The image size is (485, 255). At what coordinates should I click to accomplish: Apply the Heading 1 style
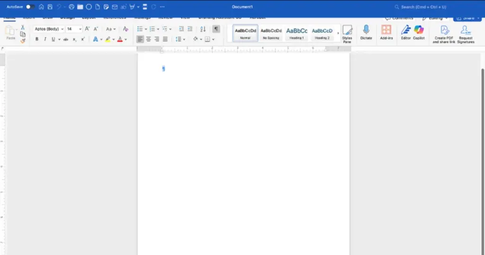coord(296,33)
